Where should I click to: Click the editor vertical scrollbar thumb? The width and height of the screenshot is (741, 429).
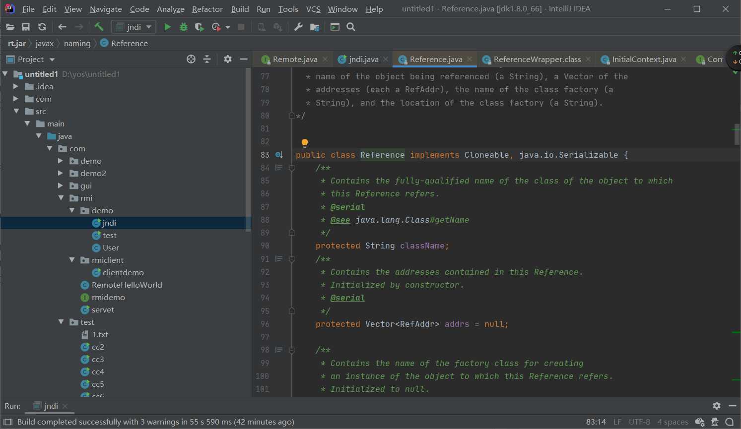click(x=737, y=134)
